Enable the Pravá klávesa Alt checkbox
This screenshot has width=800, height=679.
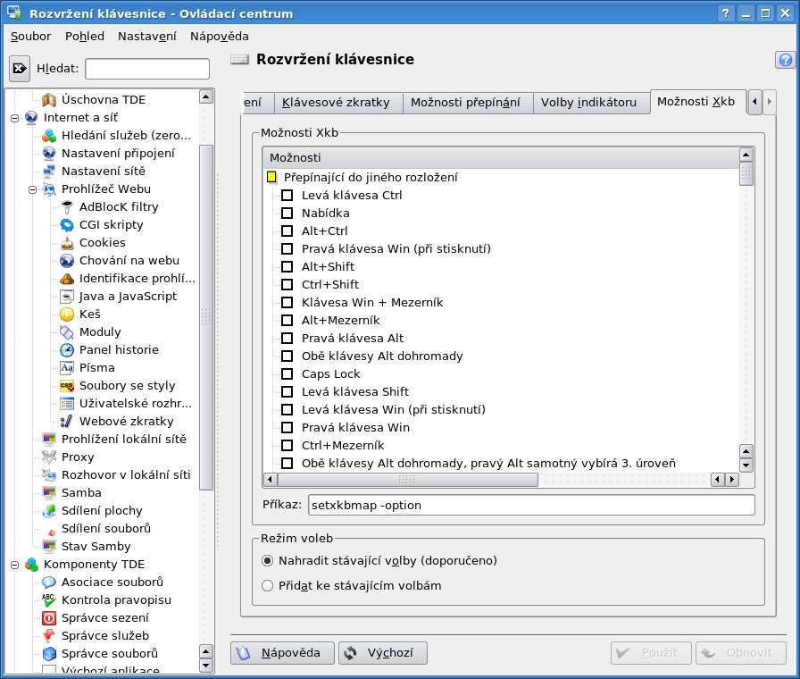(287, 338)
